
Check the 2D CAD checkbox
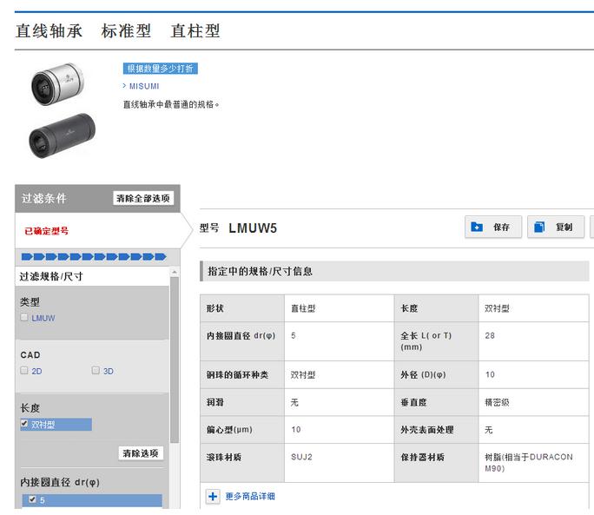24,371
